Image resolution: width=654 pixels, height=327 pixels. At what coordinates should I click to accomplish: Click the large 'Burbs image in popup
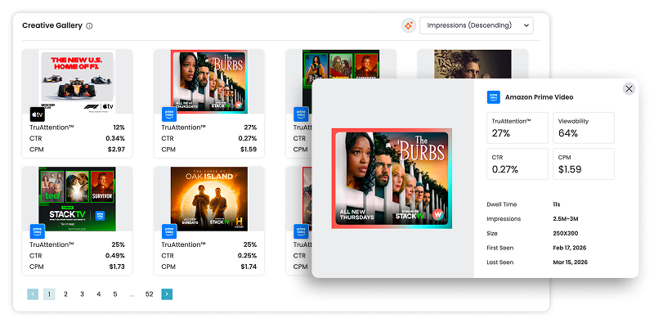392,178
